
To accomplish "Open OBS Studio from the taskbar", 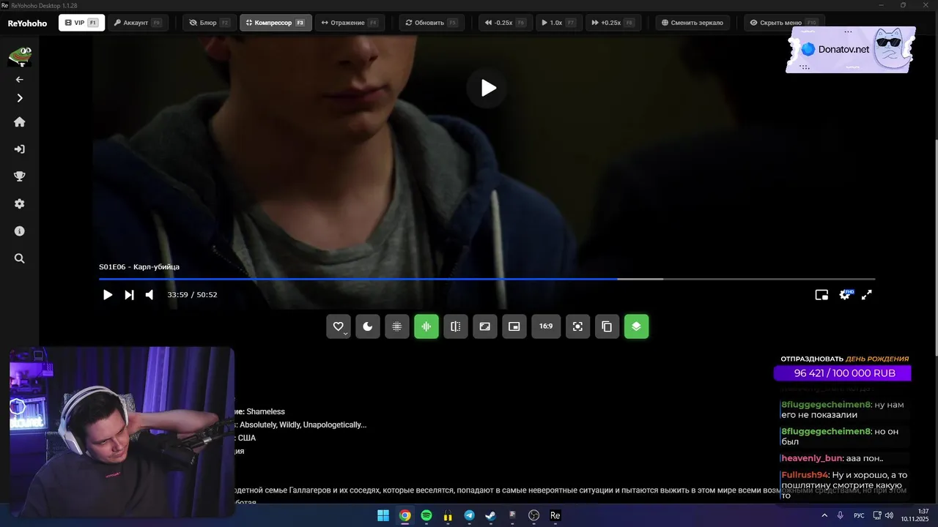I will pos(533,516).
